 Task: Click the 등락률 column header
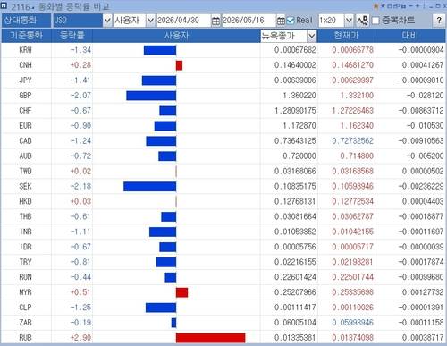click(x=72, y=36)
